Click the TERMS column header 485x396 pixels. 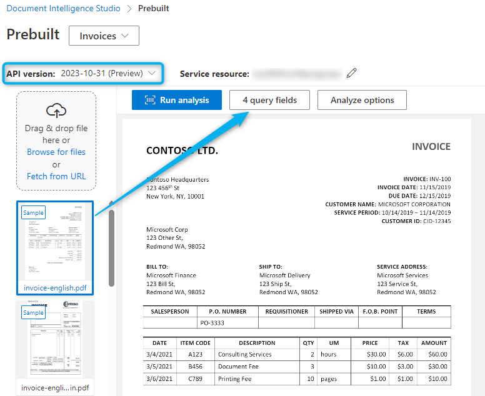426,312
